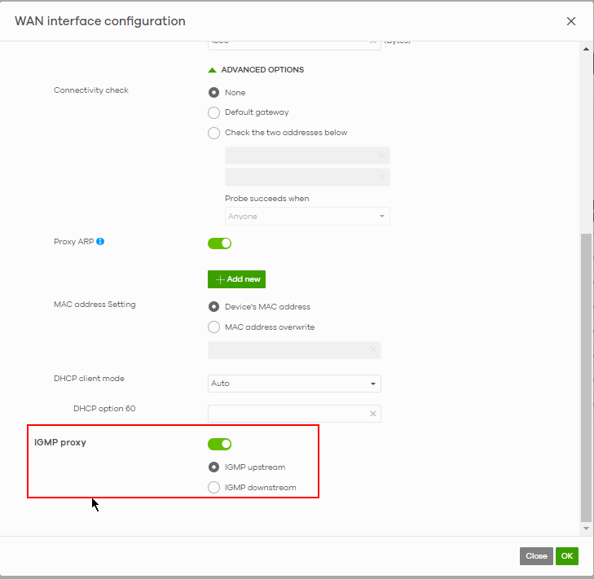This screenshot has height=579, width=594.
Task: Click the Proxy ARP info icon
Action: pyautogui.click(x=100, y=242)
